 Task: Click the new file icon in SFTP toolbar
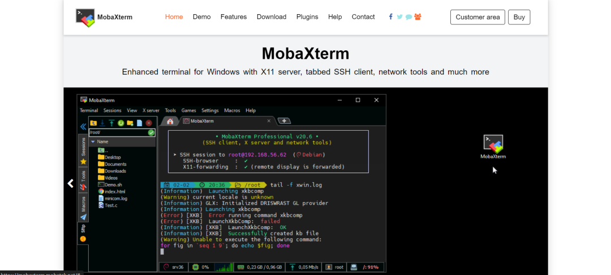pos(139,123)
